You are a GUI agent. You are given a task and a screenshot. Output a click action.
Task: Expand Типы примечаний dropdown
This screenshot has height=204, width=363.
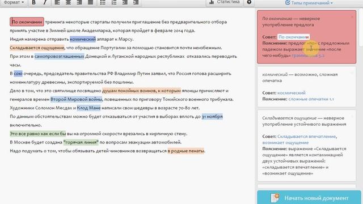tap(309, 3)
